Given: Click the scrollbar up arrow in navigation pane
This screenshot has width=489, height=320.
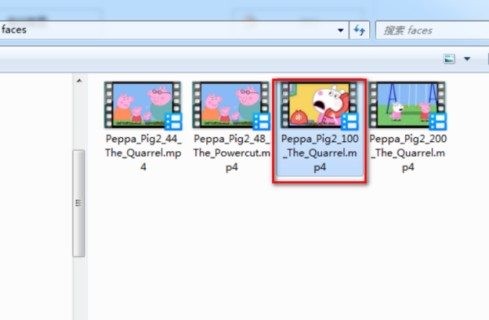Looking at the screenshot, I should click(x=79, y=81).
